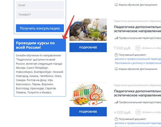Click bar-chart level icon of second course

116,102
